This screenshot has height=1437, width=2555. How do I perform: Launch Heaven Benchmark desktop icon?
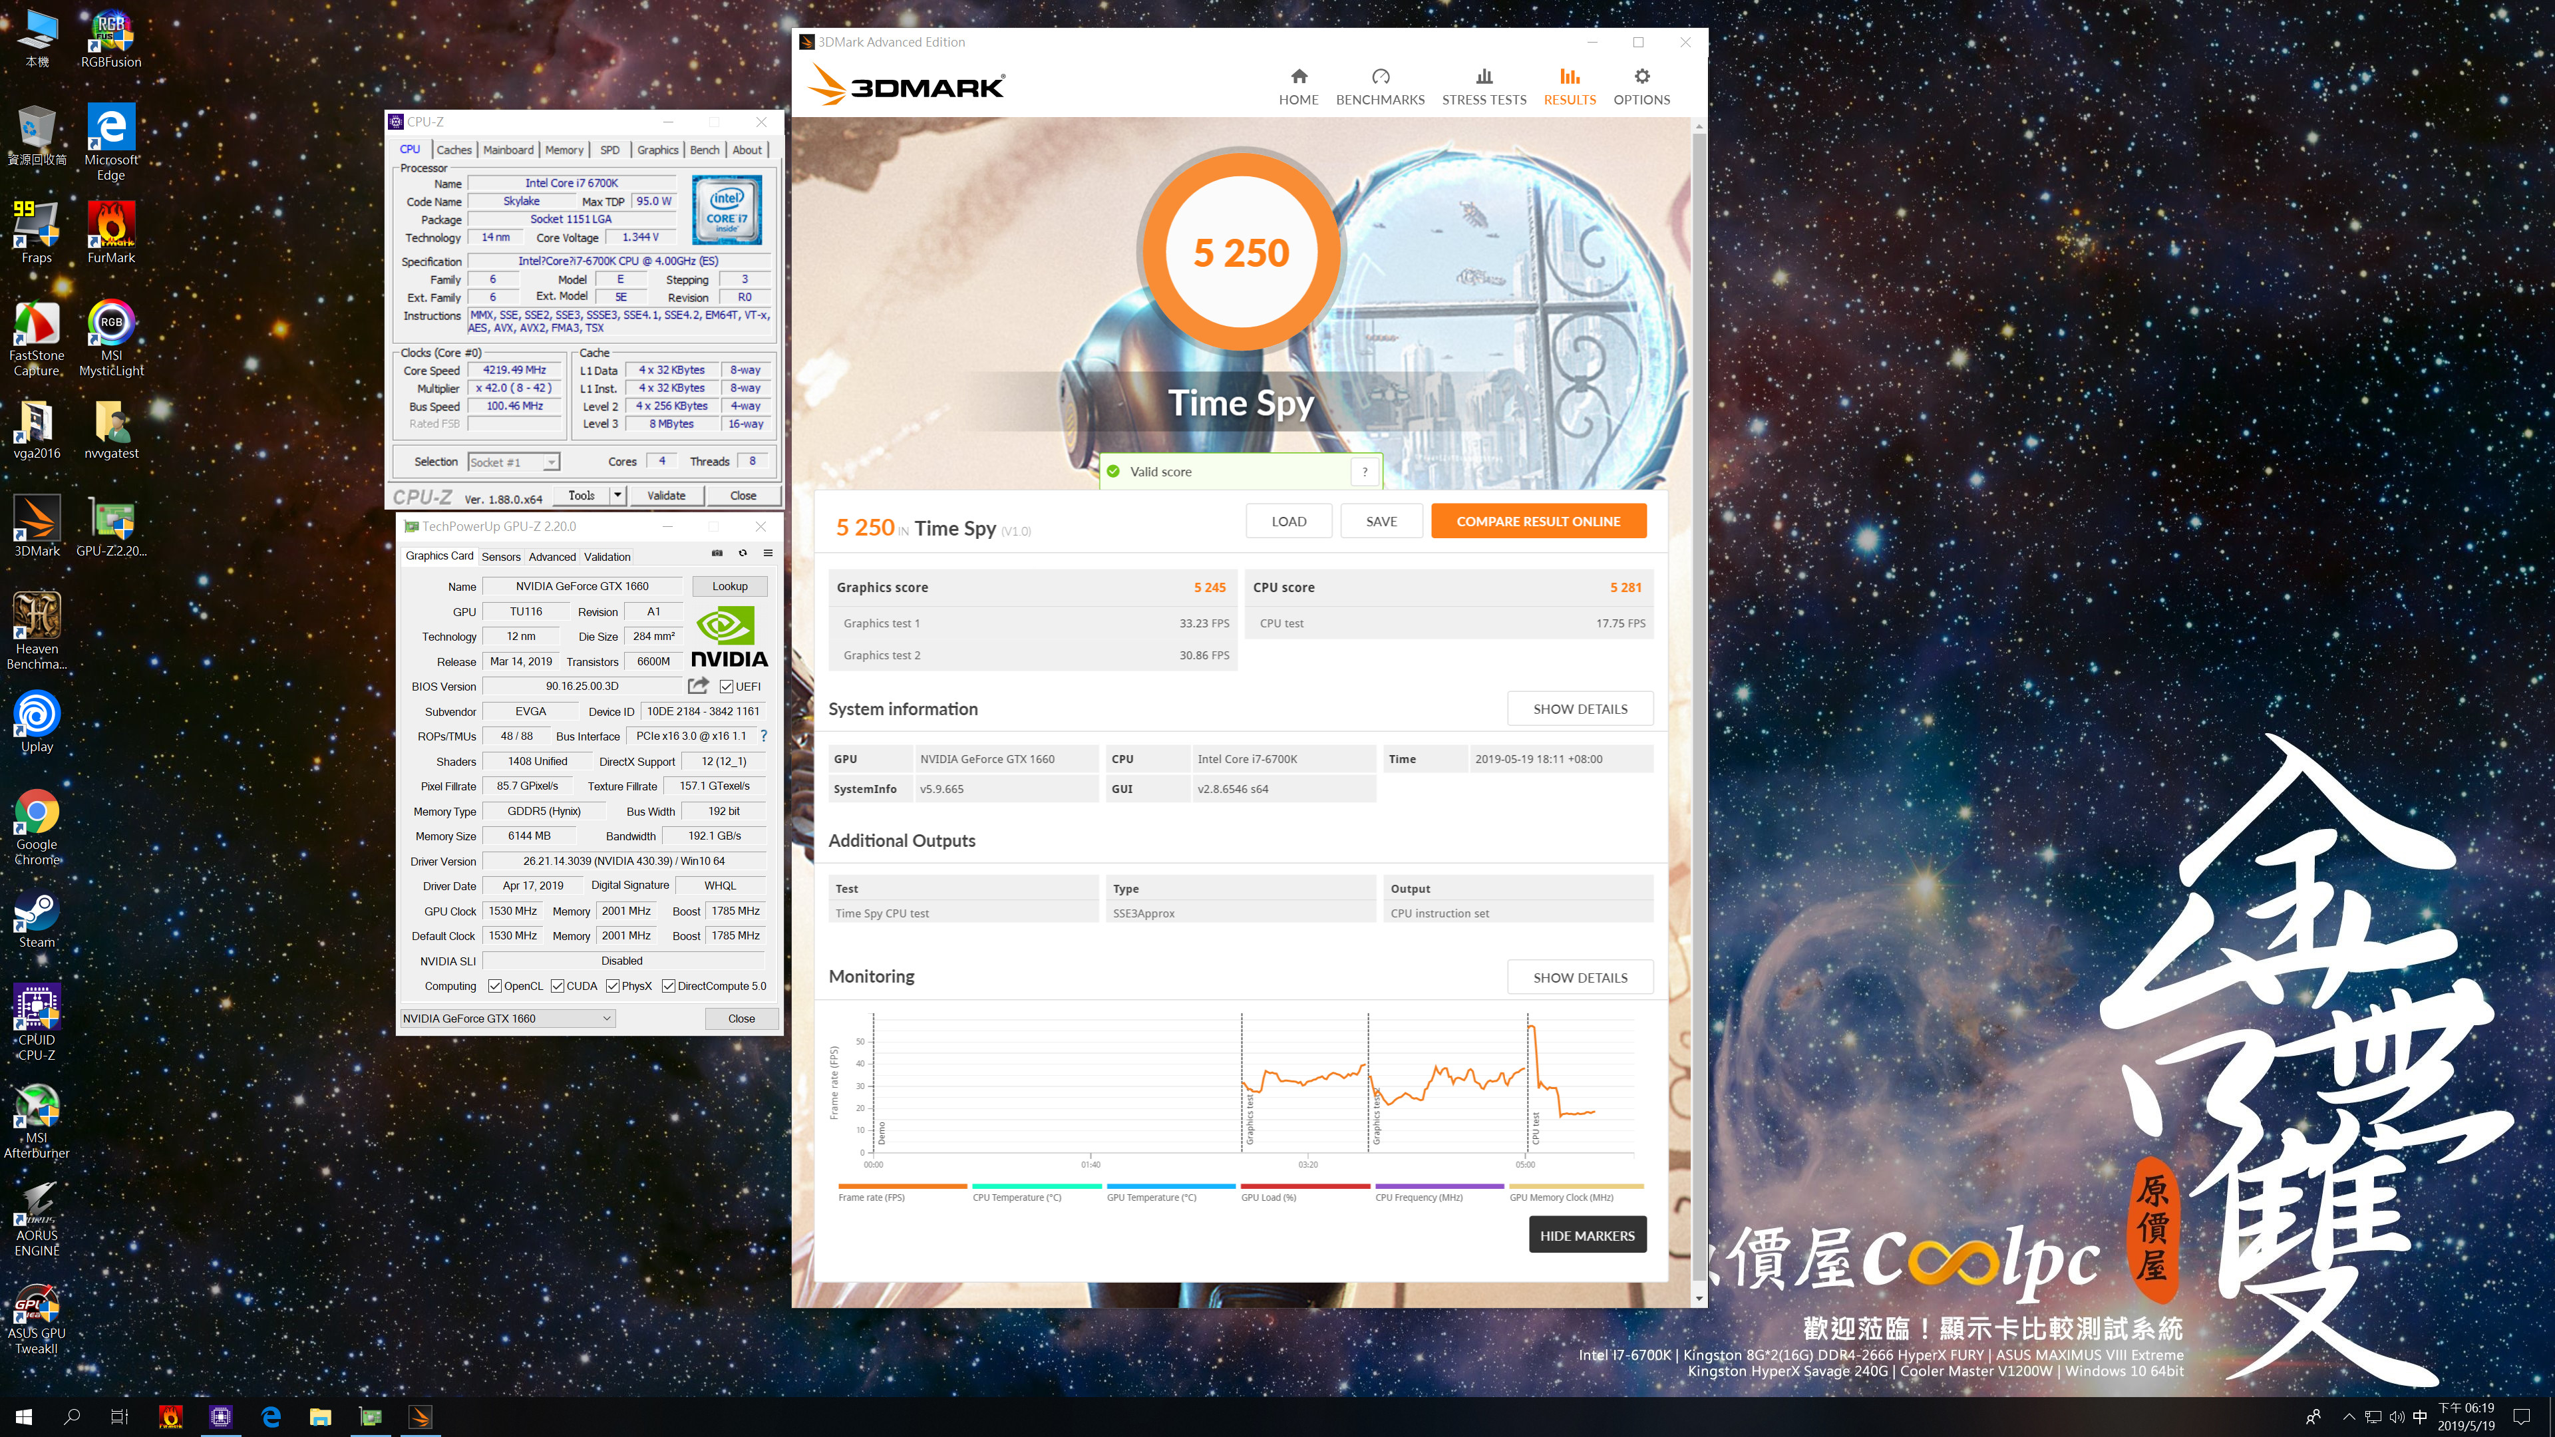point(37,631)
